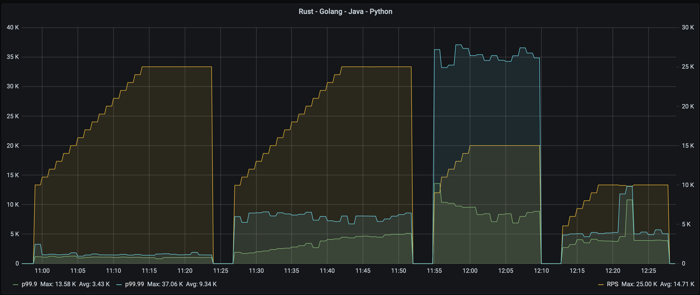This screenshot has height=295, width=700.
Task: Click the 40 K left axis label
Action: 13,27
